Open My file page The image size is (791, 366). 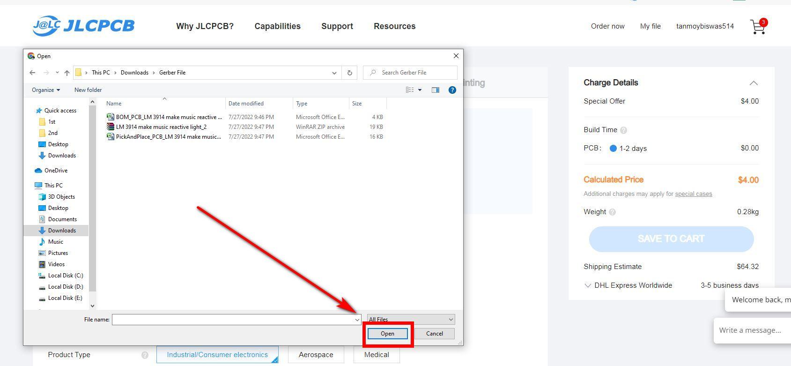(x=651, y=26)
